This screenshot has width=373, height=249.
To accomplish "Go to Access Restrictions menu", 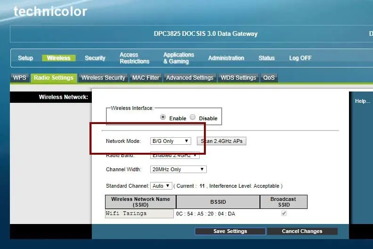I will click(134, 58).
